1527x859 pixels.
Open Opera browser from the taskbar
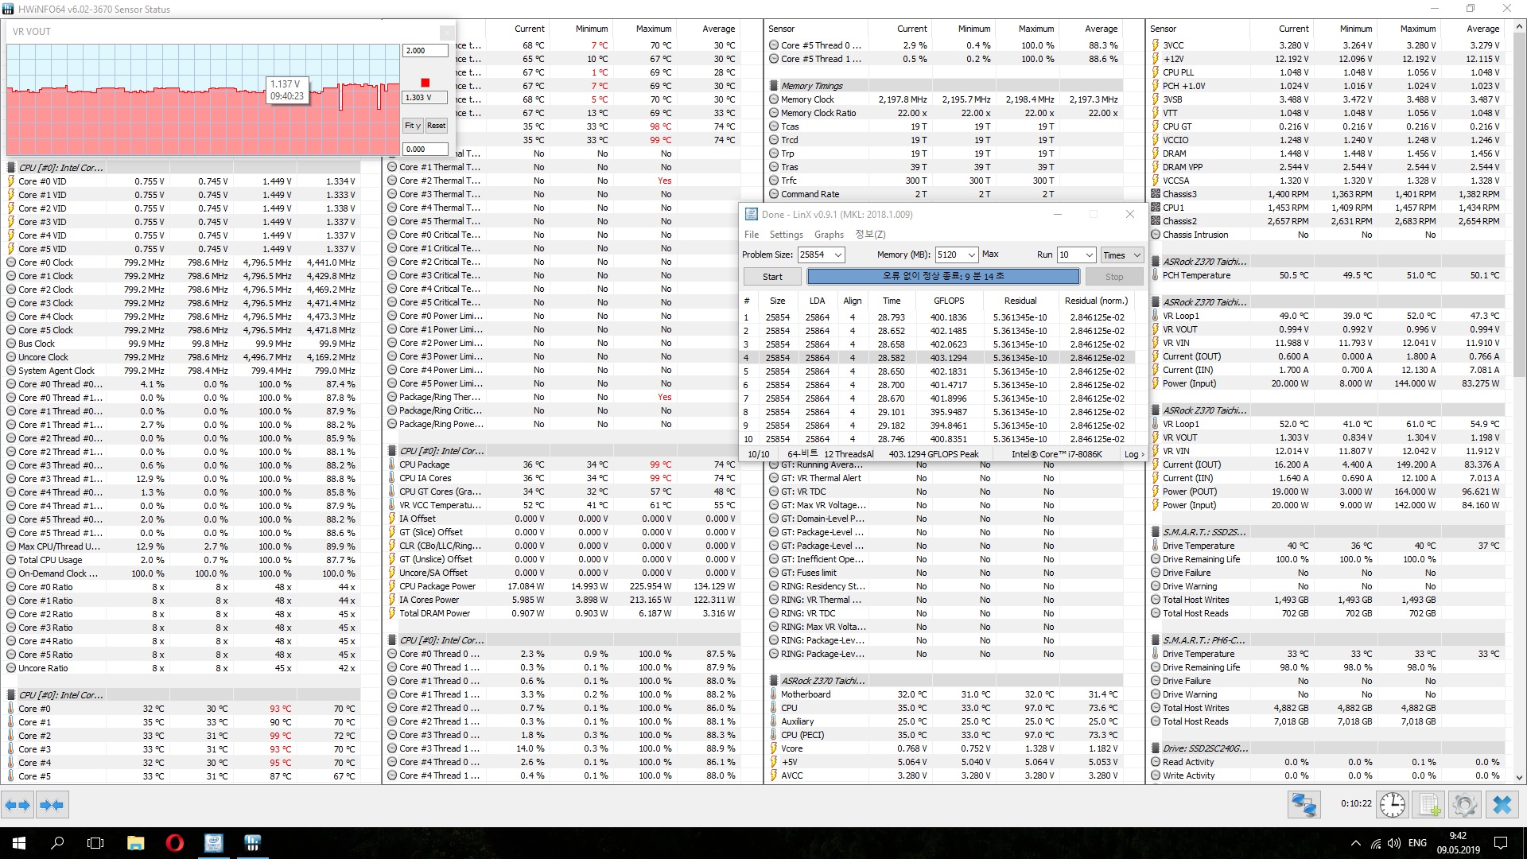[174, 843]
